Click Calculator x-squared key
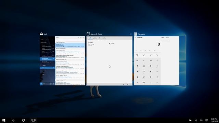Viewport: 219px width, 123px height. click(151, 55)
